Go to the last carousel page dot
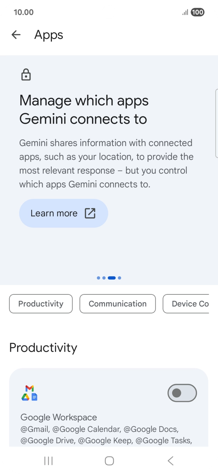Viewport: 218px width, 474px height. pyautogui.click(x=119, y=278)
